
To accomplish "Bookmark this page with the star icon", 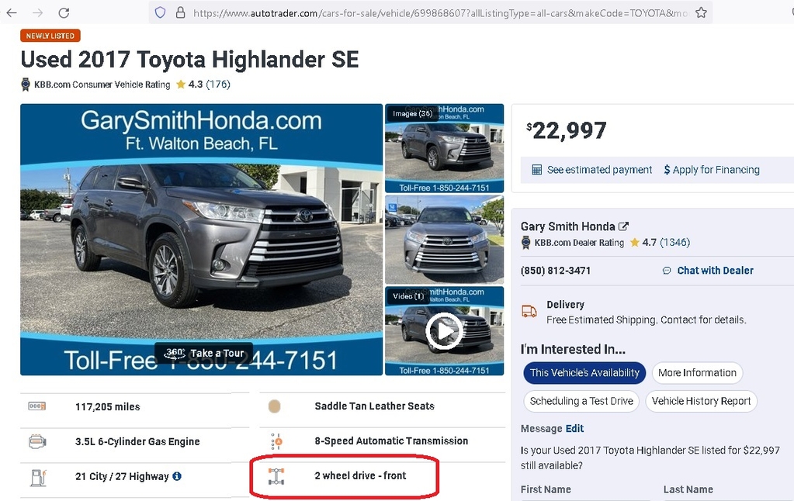I will click(x=701, y=12).
